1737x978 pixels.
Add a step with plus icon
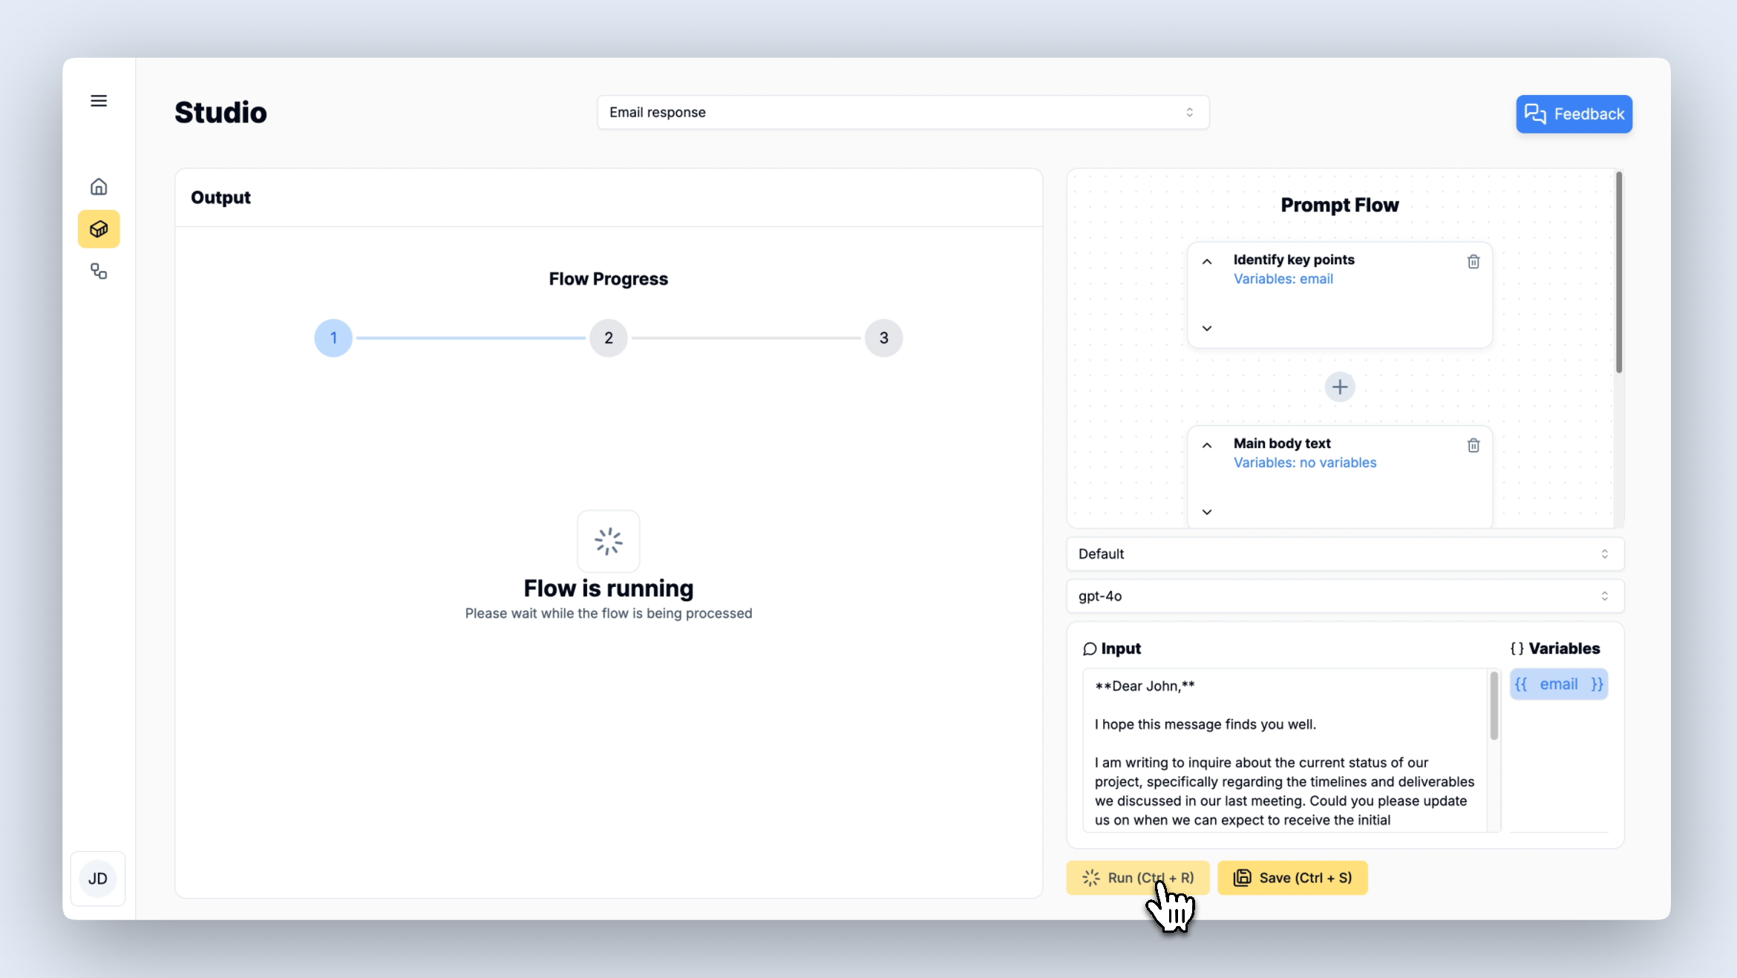point(1340,387)
